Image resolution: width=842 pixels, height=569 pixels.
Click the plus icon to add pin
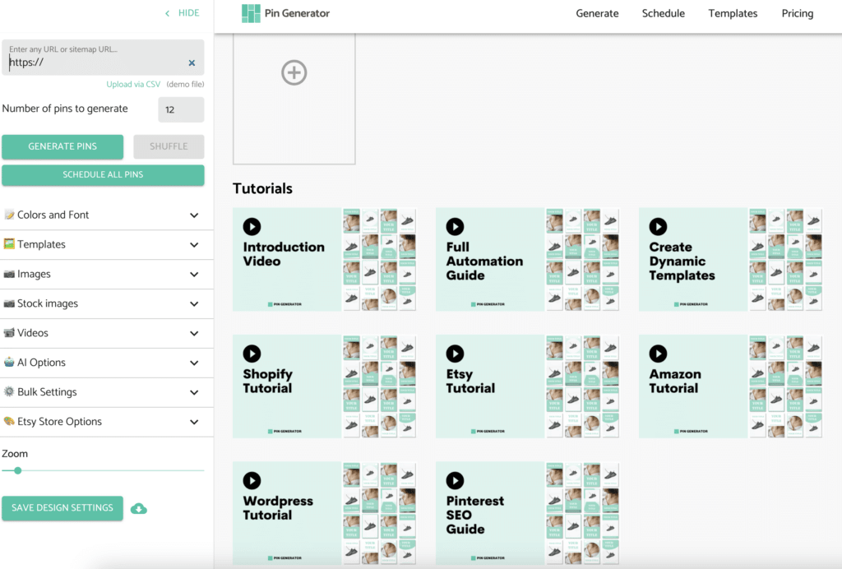click(x=294, y=73)
